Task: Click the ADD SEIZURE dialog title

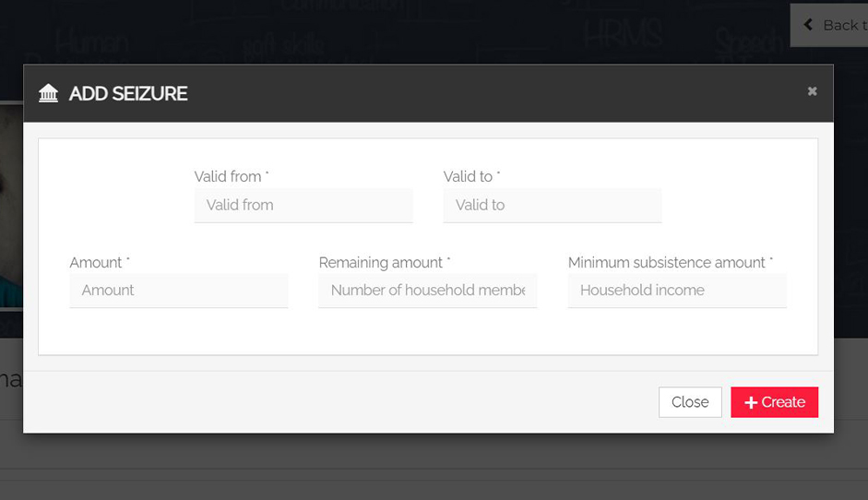Action: point(128,93)
